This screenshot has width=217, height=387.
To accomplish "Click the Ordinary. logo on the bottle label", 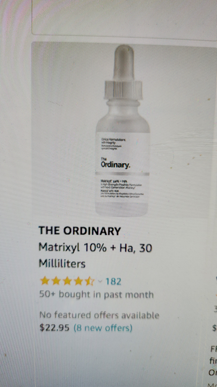I will point(114,165).
